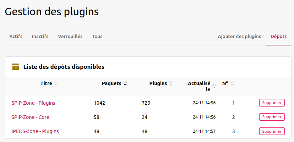Open the IPEOS-Zone - Plugins repository link
The width and height of the screenshot is (294, 142).
click(35, 131)
